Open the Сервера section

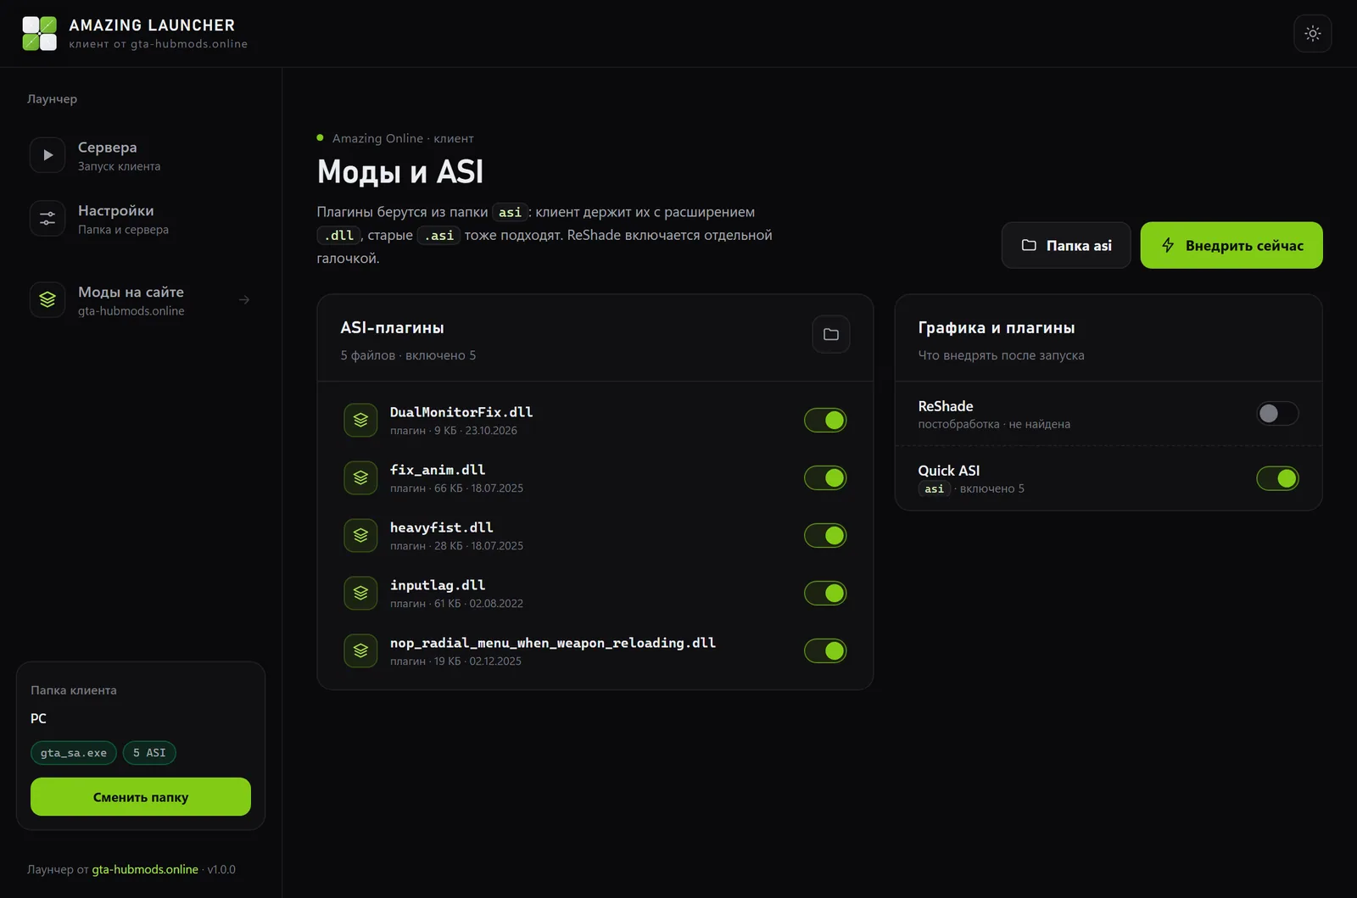(x=141, y=155)
